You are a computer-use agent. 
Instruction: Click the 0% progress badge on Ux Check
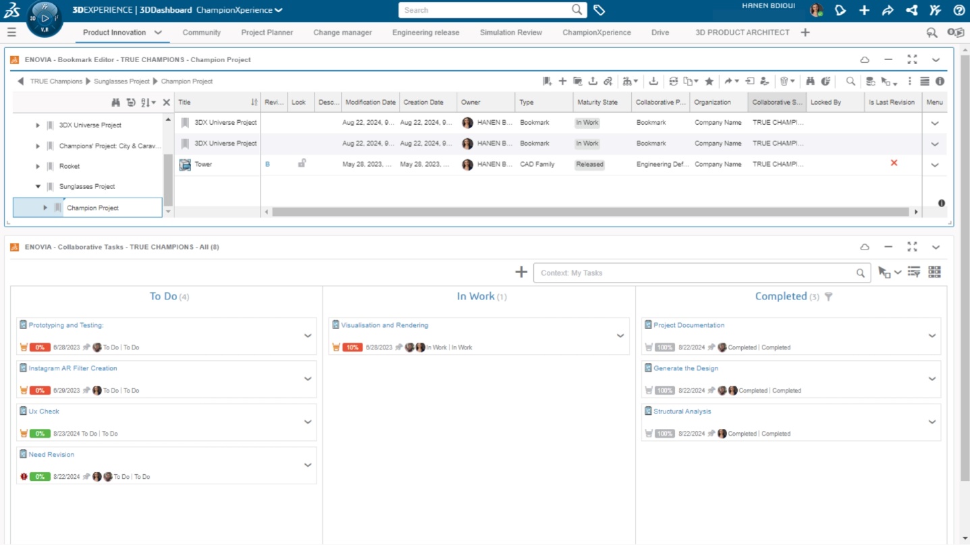40,434
